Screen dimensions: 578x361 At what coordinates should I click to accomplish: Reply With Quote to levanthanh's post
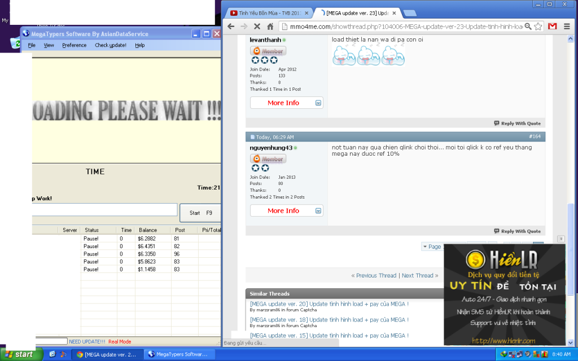coord(518,124)
